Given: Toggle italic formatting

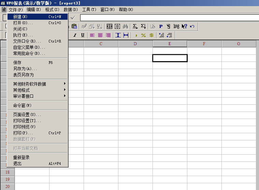Looking at the screenshot, I should point(75,35).
